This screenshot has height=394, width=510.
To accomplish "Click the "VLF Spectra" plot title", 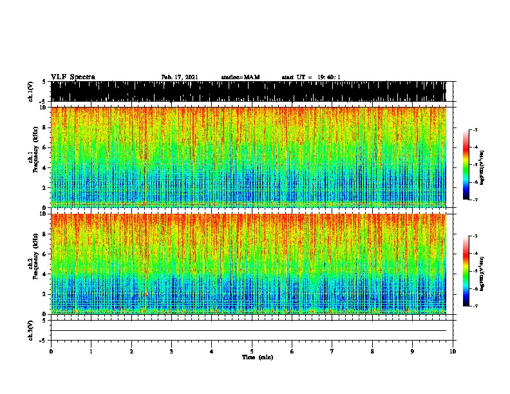I will pos(73,77).
